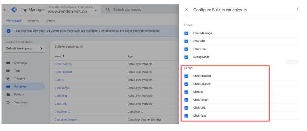Open the Click Text variable link
The height and width of the screenshot is (131, 307).
(61, 96)
